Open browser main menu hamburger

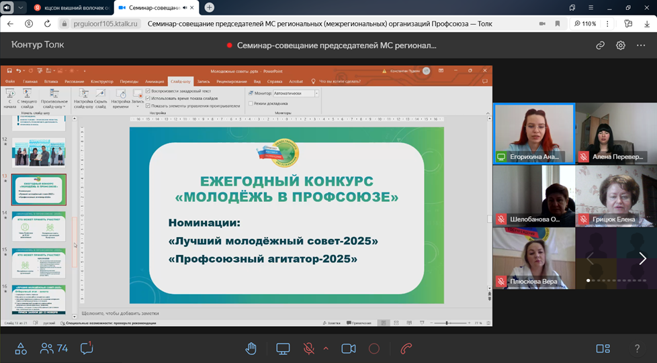point(590,7)
